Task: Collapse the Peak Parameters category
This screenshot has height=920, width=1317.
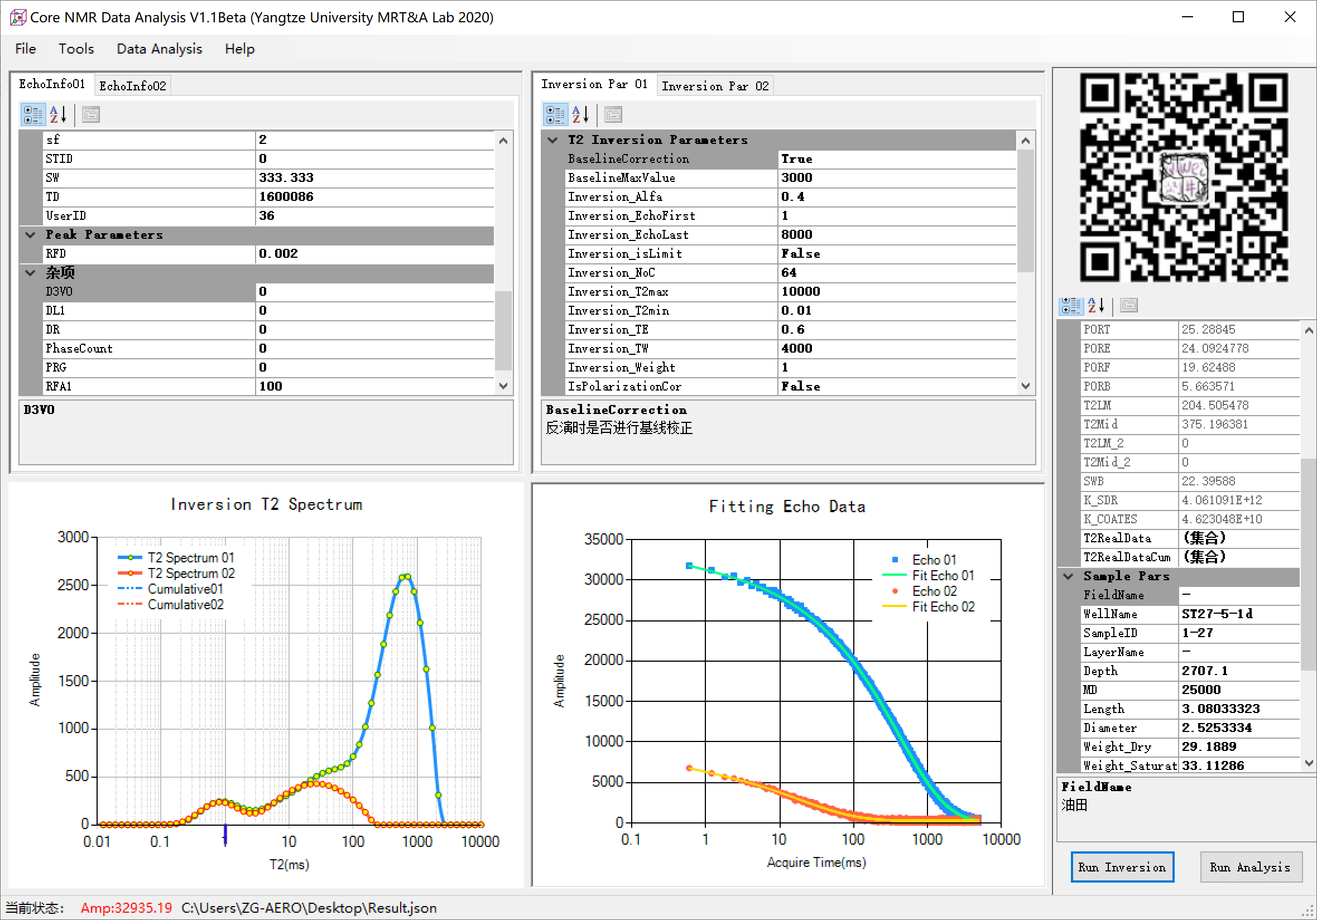Action: click(x=30, y=234)
